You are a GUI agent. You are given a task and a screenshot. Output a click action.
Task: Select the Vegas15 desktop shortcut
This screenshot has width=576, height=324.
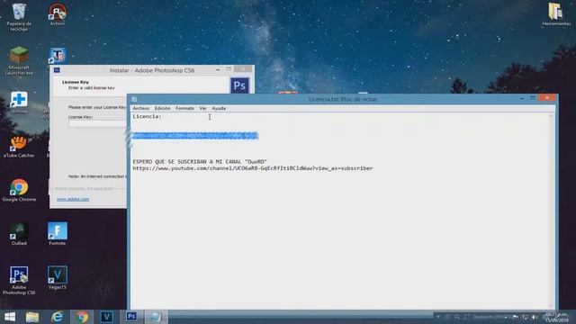coord(58,278)
